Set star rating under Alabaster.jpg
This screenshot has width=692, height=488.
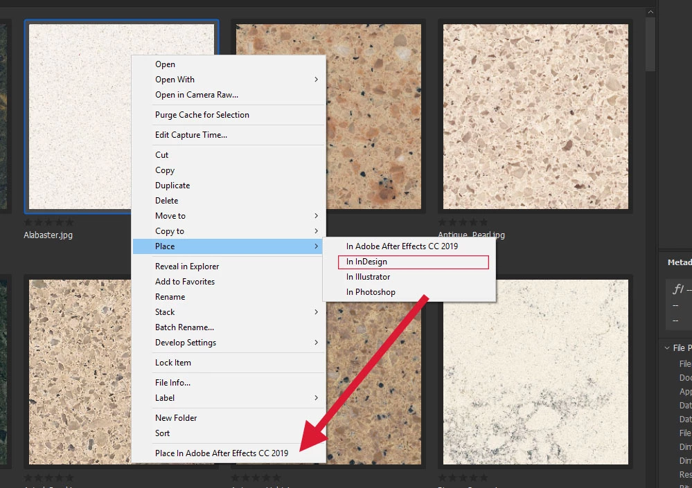[49, 222]
